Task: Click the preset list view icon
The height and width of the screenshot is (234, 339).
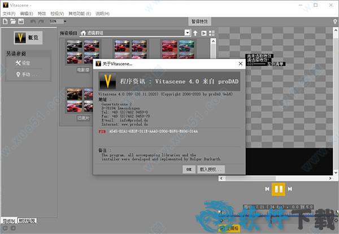Action: point(212,33)
